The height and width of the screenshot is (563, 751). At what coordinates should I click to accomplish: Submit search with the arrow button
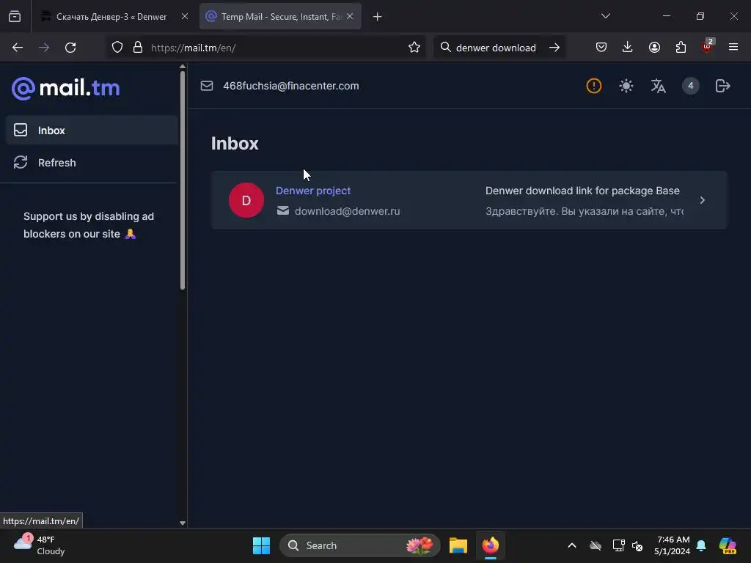[x=554, y=48]
